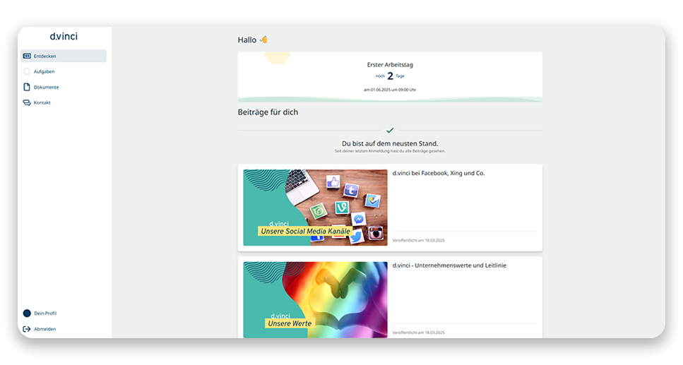
Task: Click the Dokumente file icon
Action: tap(27, 87)
